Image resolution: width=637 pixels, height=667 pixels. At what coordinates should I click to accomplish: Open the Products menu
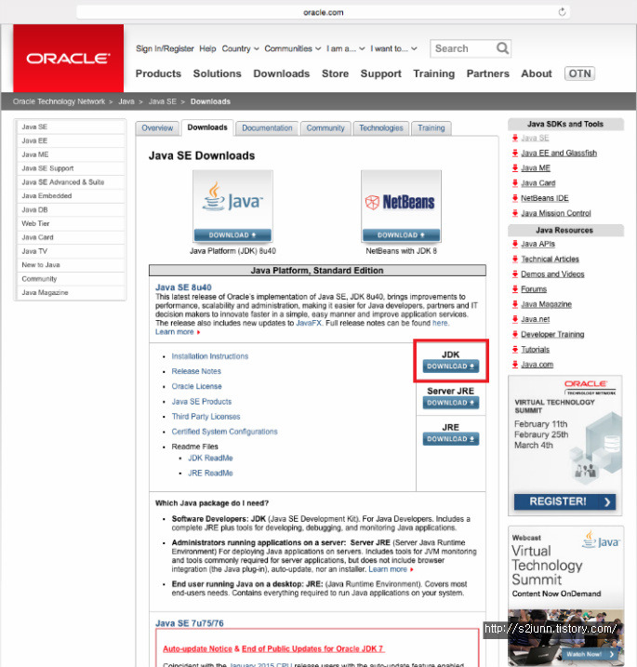[158, 73]
